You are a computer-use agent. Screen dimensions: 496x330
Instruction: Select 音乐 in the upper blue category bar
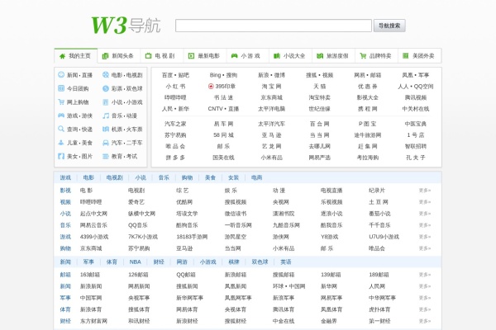164,177
